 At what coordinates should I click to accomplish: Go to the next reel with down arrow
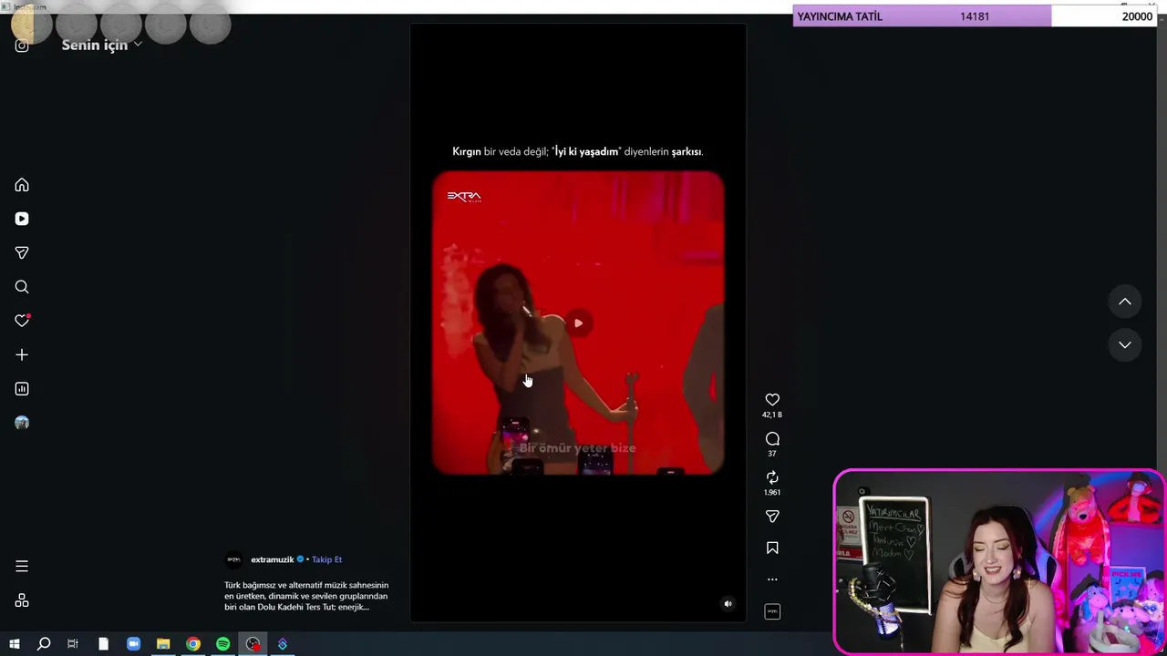point(1125,344)
